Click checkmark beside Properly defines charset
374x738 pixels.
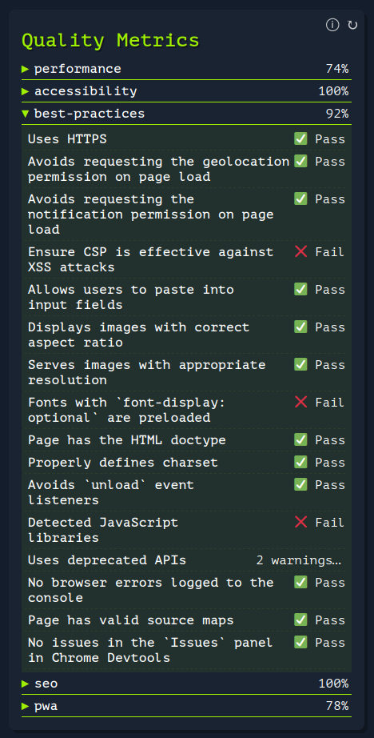click(300, 462)
